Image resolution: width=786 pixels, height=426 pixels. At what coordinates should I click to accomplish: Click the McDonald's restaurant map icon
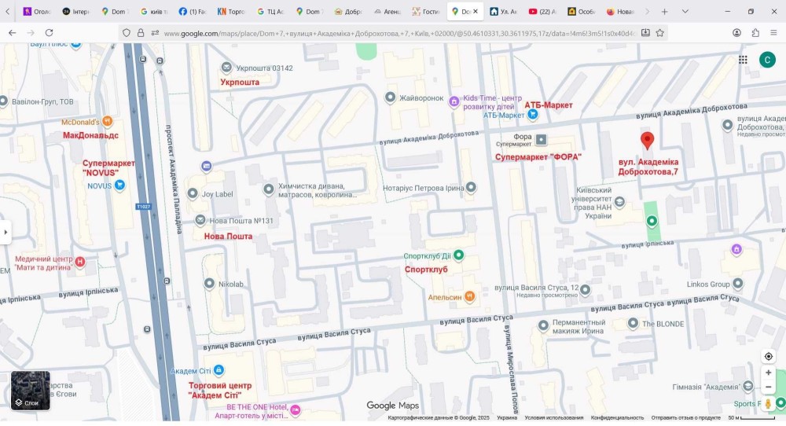[x=108, y=122]
